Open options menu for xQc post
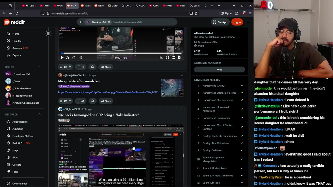 click(182, 109)
